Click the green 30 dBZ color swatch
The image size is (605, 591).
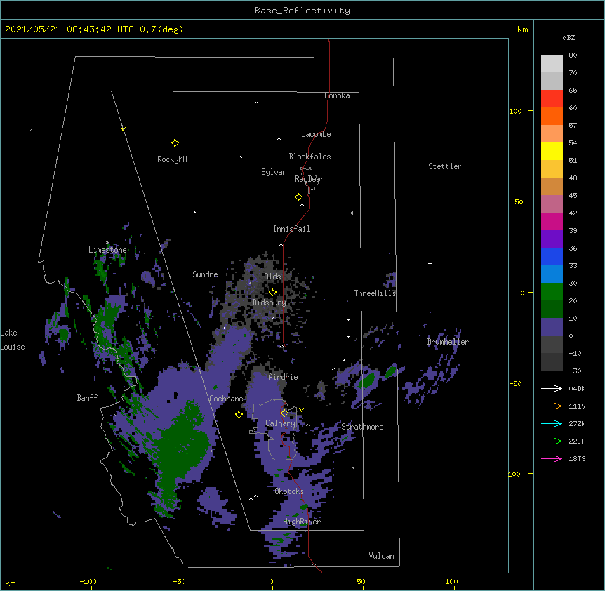click(x=552, y=292)
